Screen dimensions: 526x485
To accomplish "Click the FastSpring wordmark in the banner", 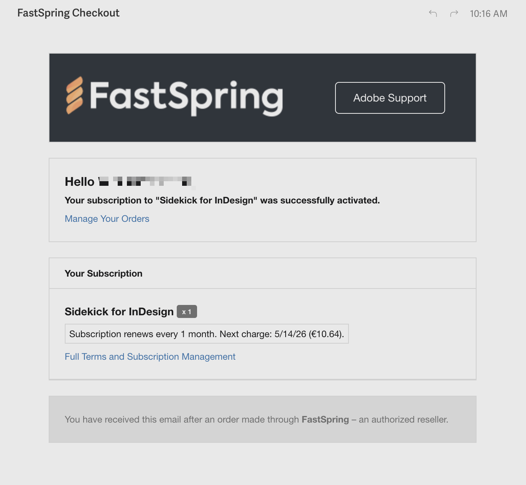I will tap(186, 97).
